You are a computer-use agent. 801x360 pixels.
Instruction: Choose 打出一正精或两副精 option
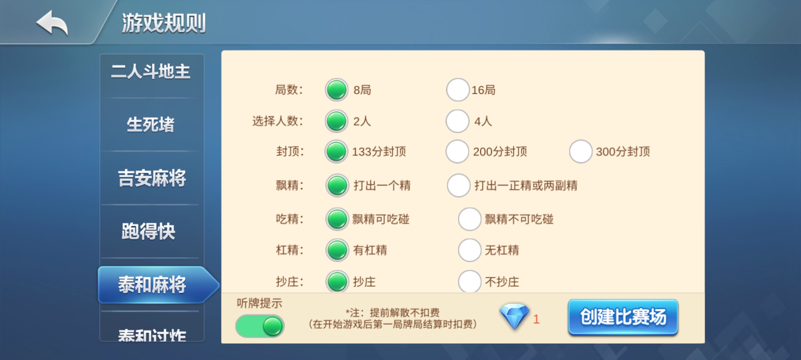(x=458, y=185)
